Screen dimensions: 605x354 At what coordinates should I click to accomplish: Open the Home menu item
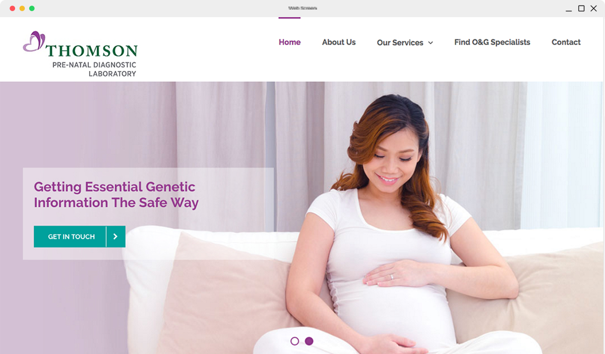289,42
